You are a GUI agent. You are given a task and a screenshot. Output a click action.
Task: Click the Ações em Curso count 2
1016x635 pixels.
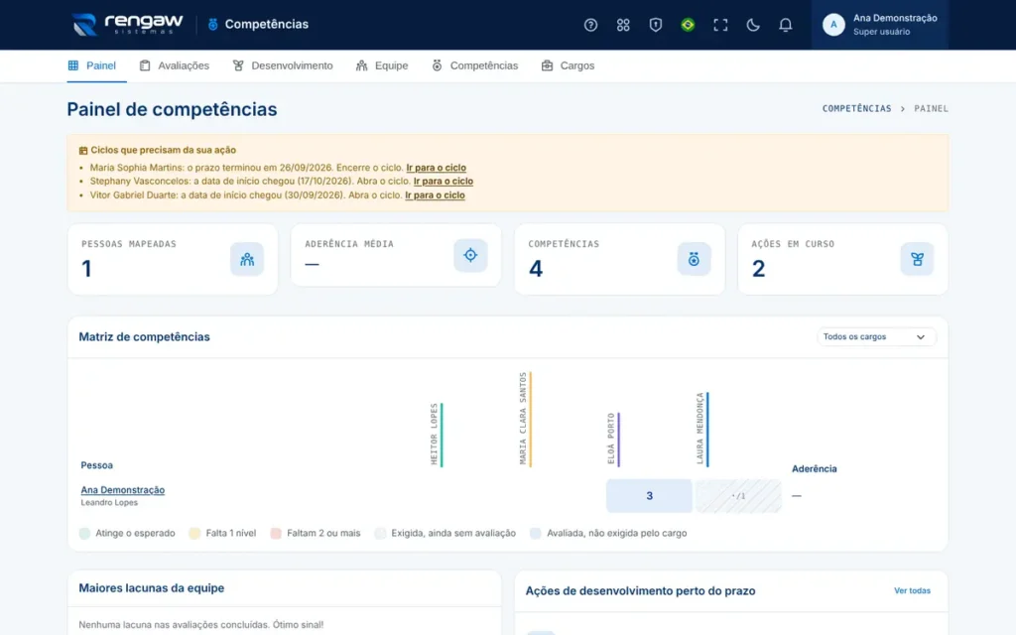[x=759, y=268]
